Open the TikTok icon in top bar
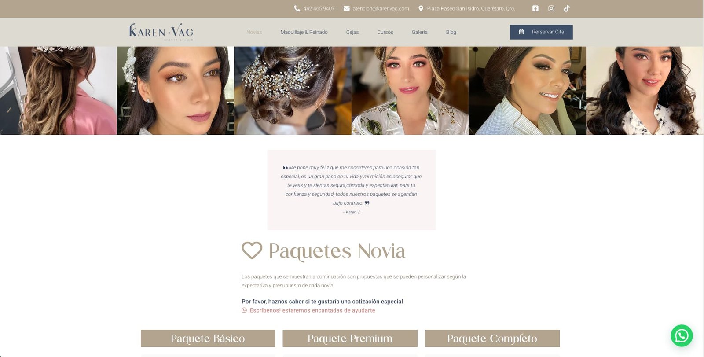This screenshot has height=357, width=704. 567,8
